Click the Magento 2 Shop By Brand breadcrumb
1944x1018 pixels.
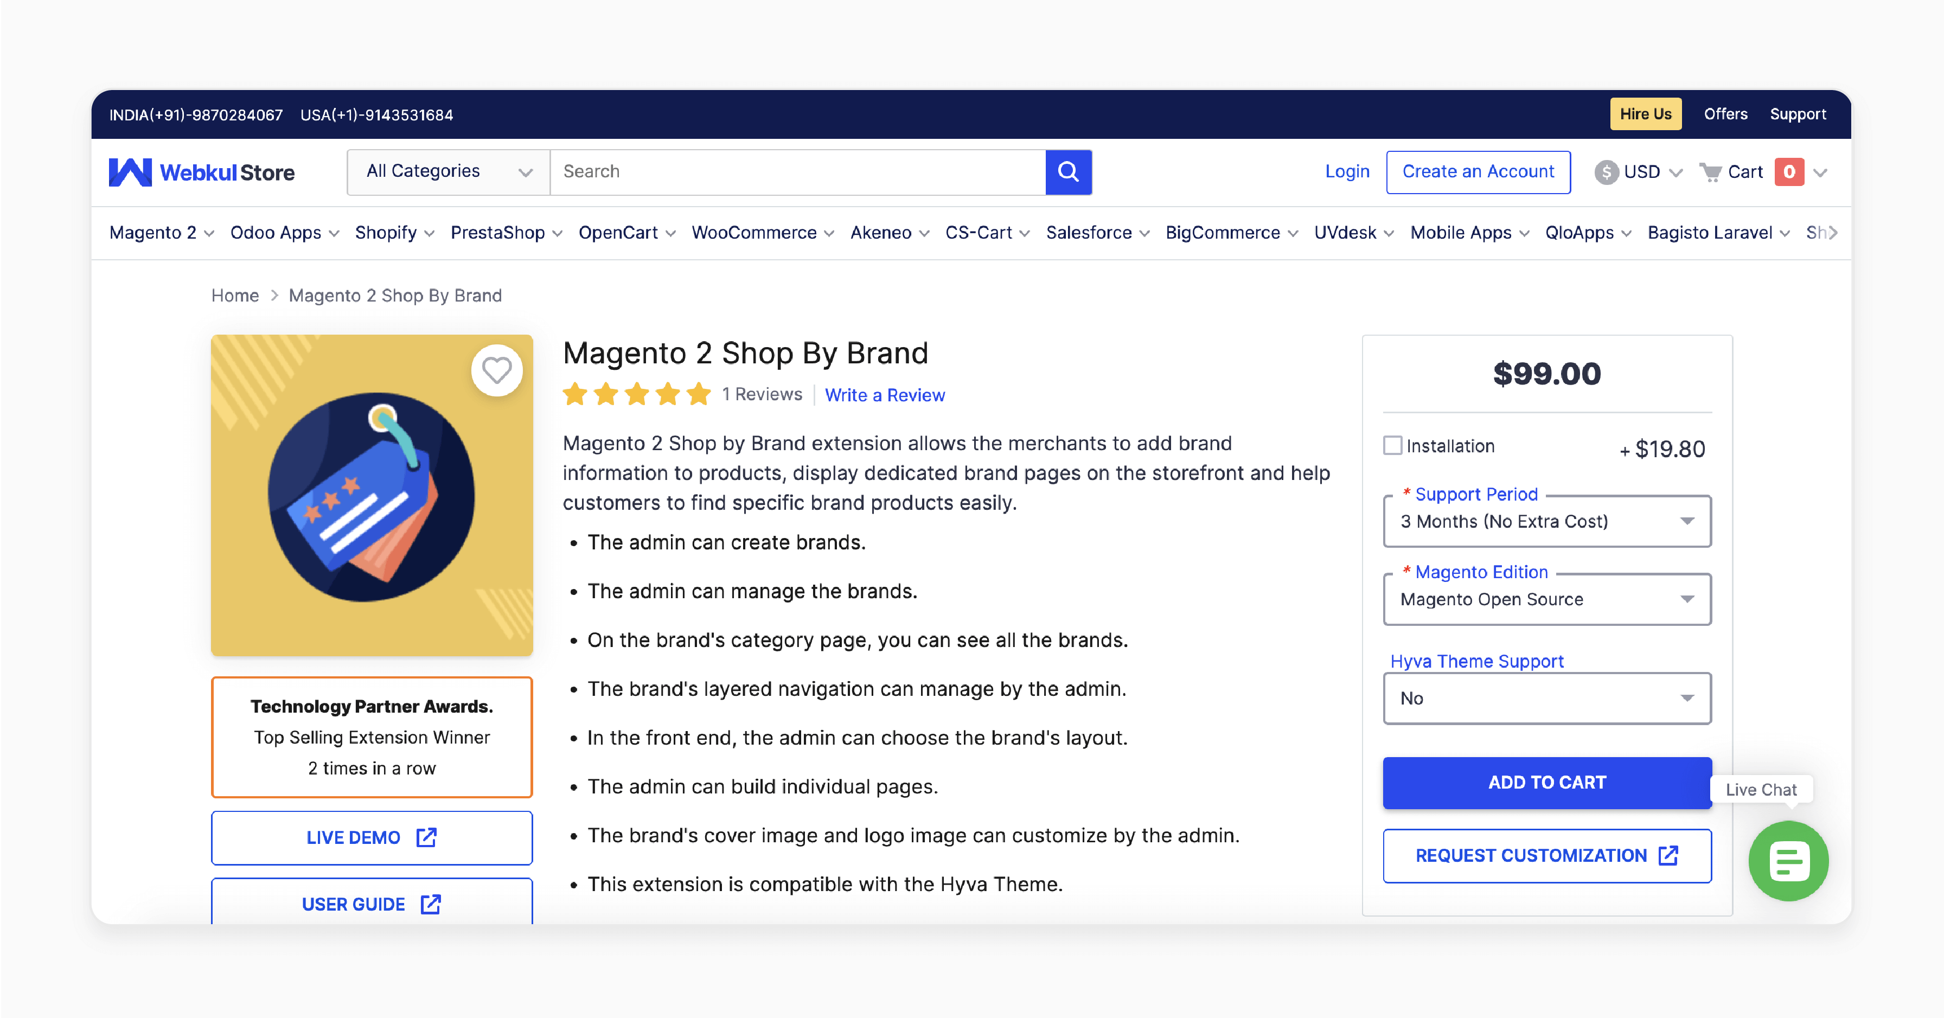395,296
